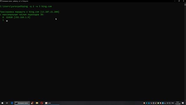Open Task View on the taskbar
186x105 pixels.
[x=7, y=103]
